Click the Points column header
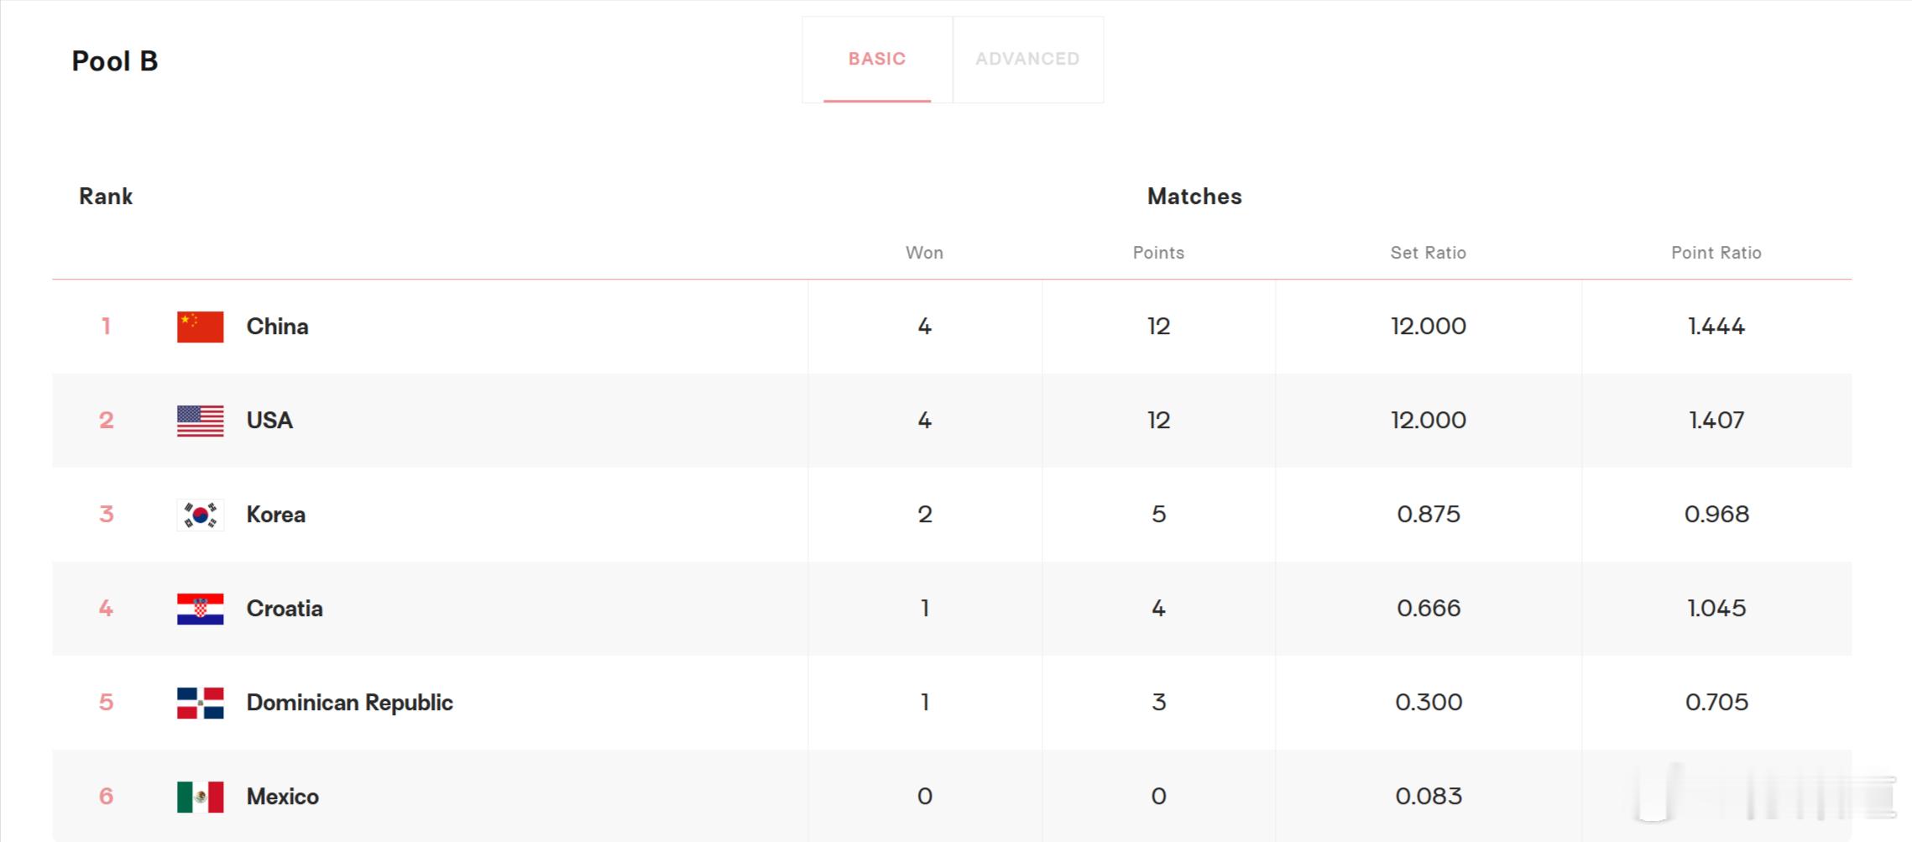This screenshot has height=842, width=1912. pos(1158,253)
